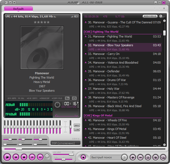Select track 34 Violence And Bloodshed
The width and height of the screenshot is (170, 164).
(x=123, y=65)
